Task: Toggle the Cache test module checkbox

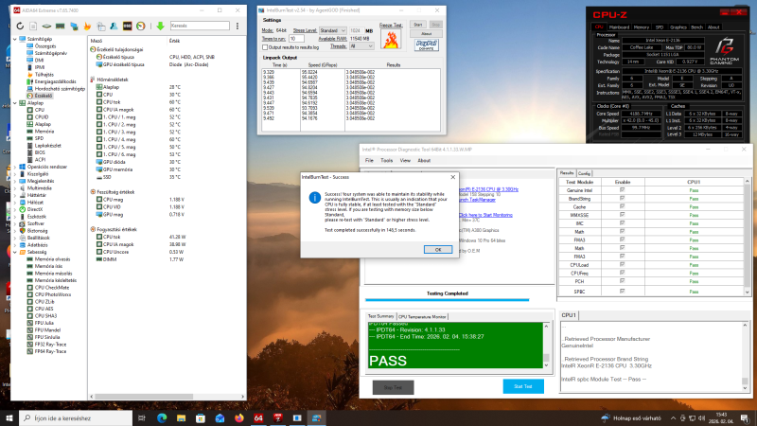Action: coord(622,206)
